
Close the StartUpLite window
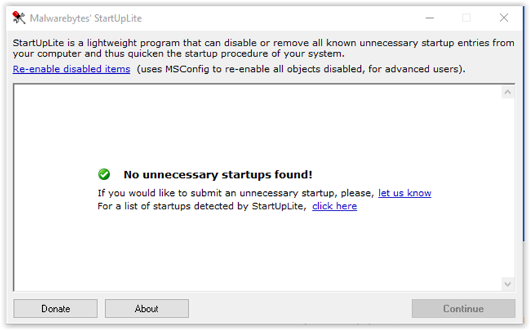(x=504, y=18)
